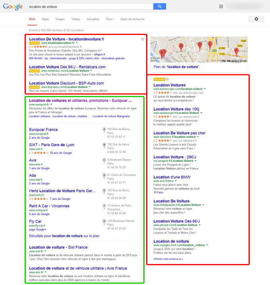
Task: Click the Location utilitaire sitelink under Europcar
Action: pos(39,116)
